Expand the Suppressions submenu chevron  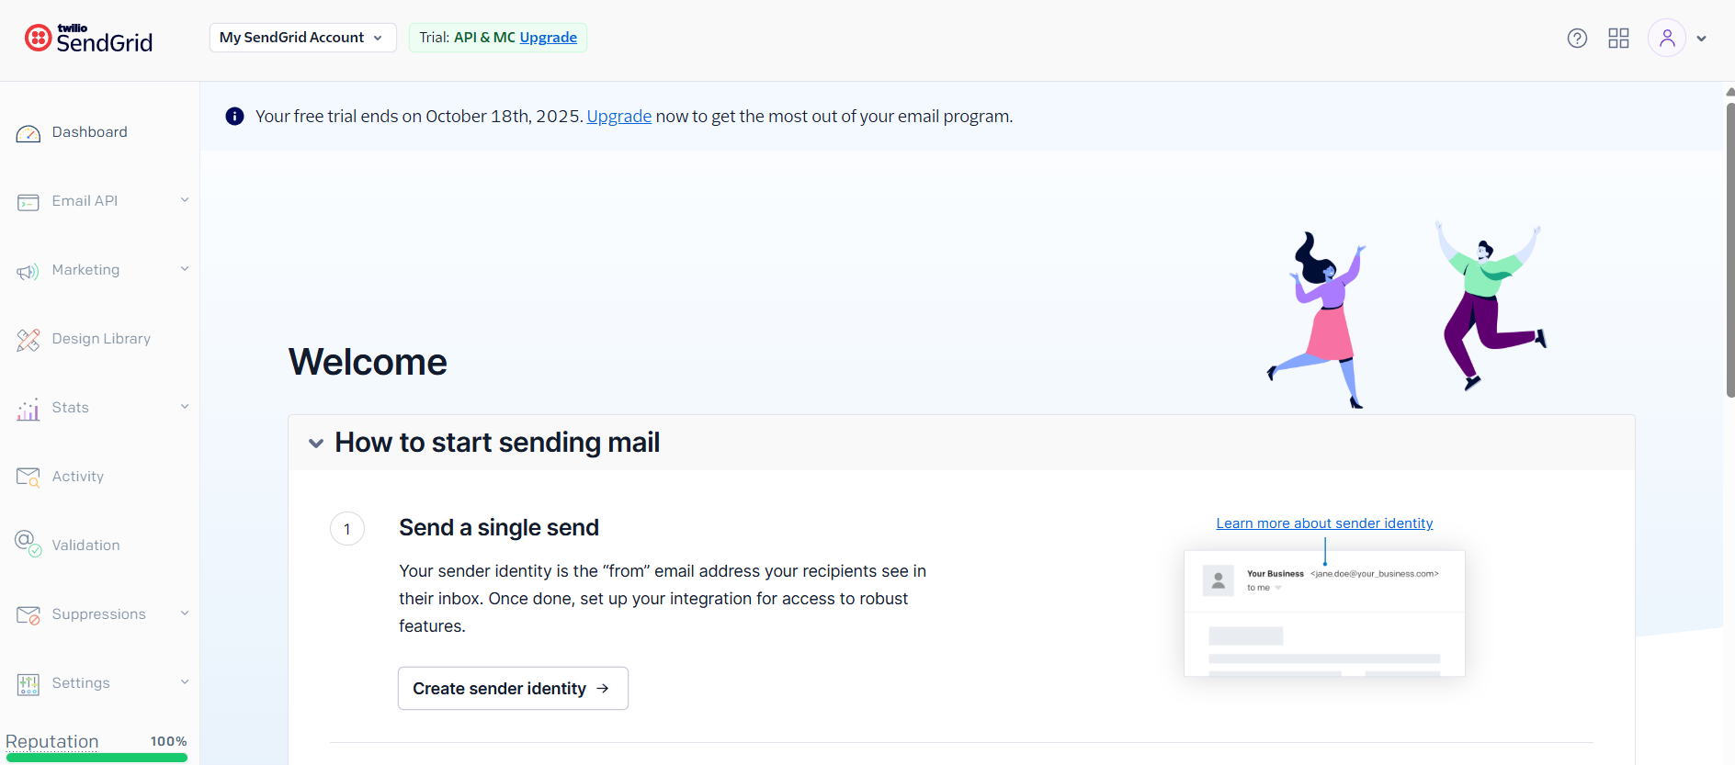[x=185, y=613]
